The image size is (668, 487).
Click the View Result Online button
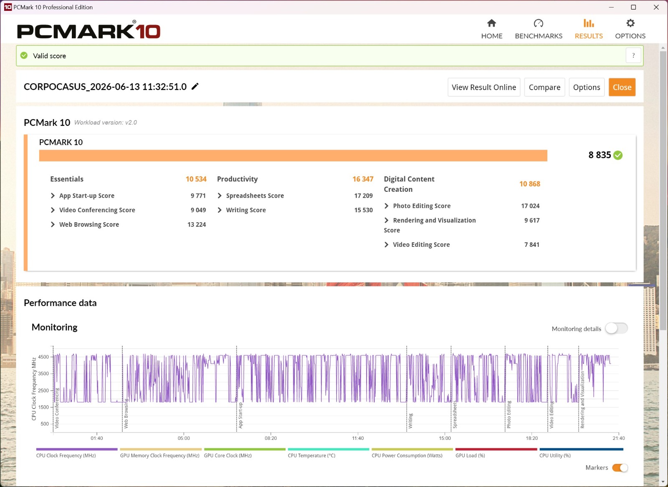tap(484, 87)
